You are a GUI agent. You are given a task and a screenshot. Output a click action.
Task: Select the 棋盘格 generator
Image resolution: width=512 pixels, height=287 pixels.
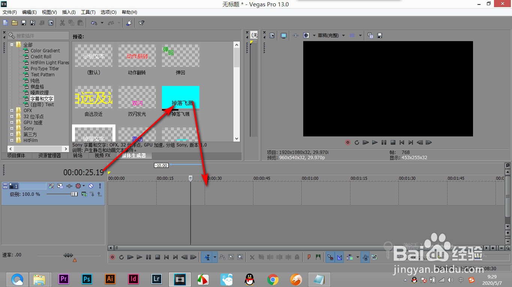coord(37,86)
